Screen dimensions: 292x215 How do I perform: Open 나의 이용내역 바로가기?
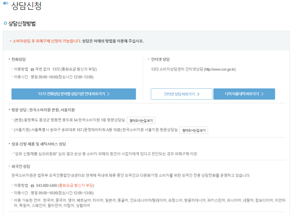click(x=244, y=94)
